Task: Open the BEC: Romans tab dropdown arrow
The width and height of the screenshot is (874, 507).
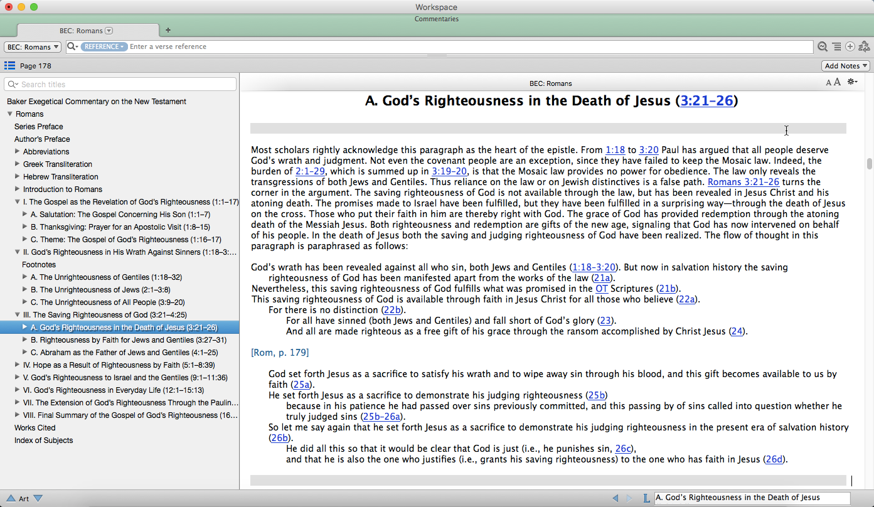Action: click(109, 31)
